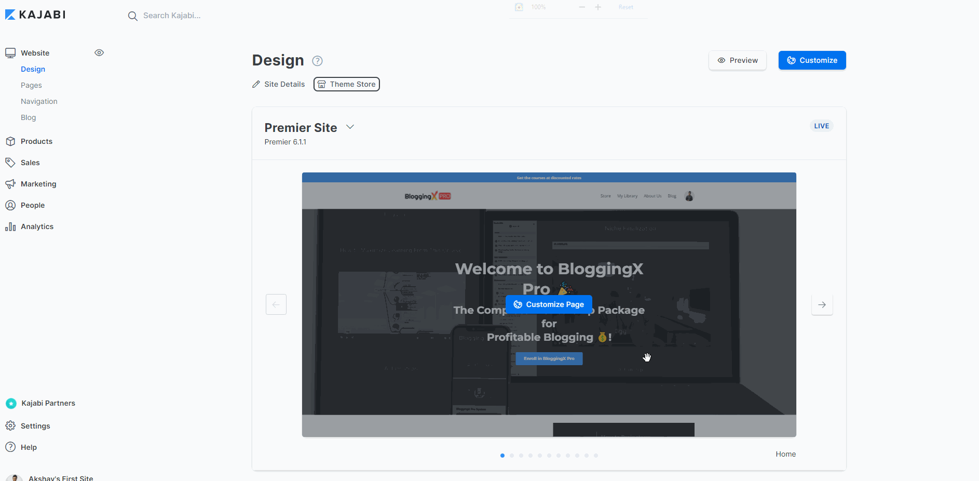Open the Blog submenu item
The height and width of the screenshot is (481, 979).
click(x=28, y=117)
